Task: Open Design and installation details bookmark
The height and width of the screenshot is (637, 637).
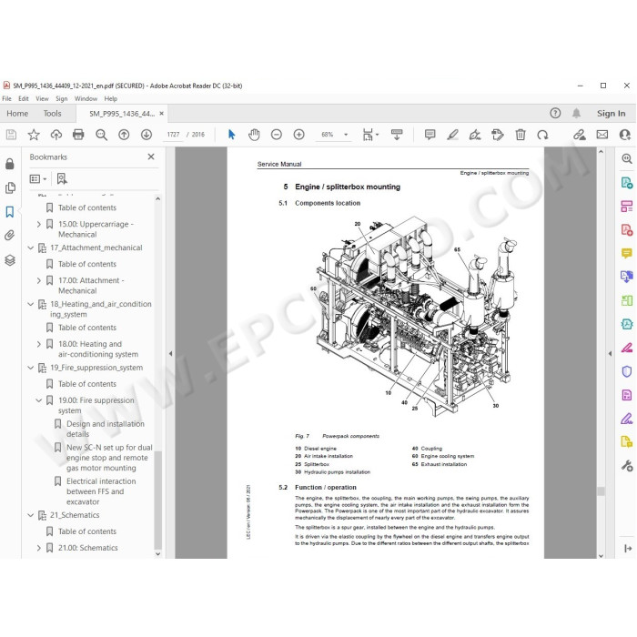Action: (106, 429)
